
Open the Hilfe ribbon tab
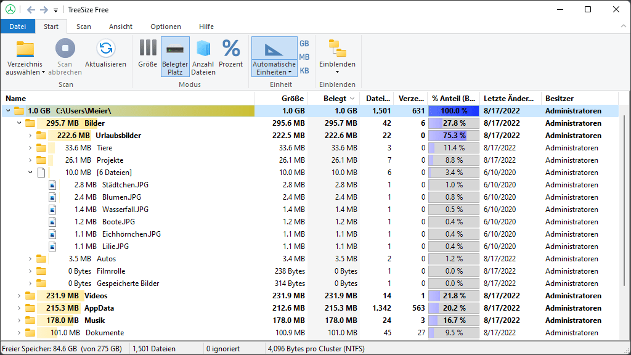click(206, 27)
